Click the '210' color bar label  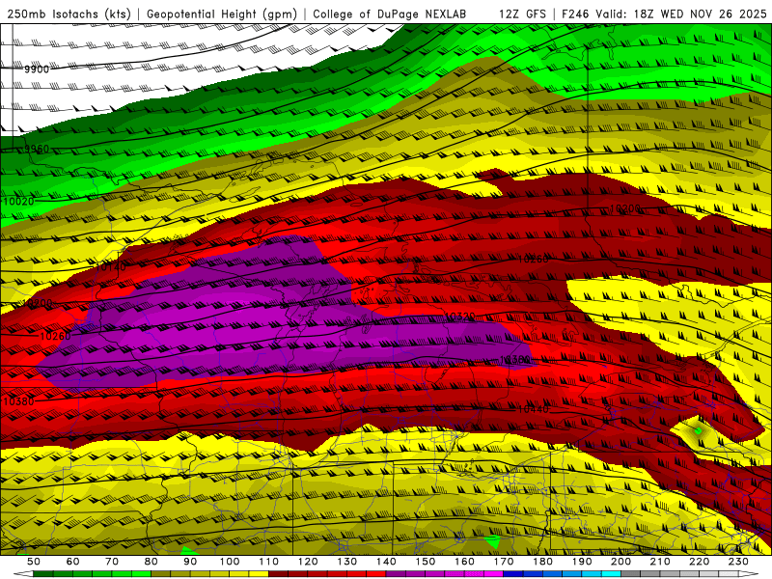coord(660,562)
